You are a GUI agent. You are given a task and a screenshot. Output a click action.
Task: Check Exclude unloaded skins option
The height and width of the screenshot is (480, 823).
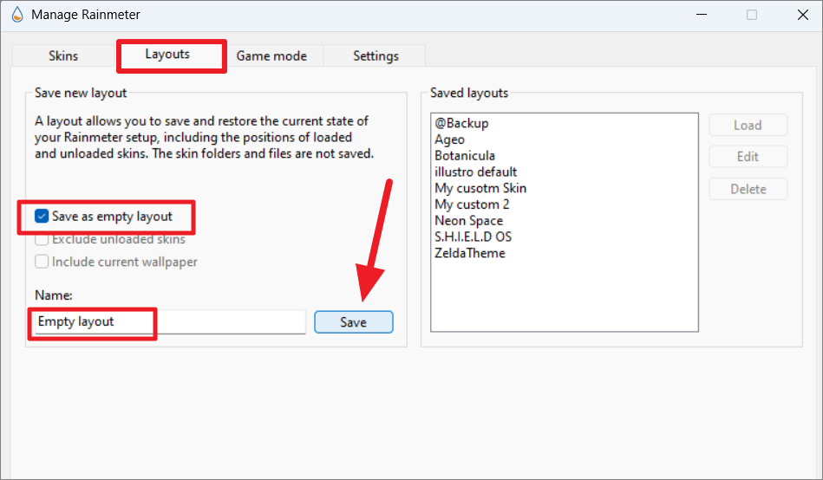pyautogui.click(x=110, y=239)
